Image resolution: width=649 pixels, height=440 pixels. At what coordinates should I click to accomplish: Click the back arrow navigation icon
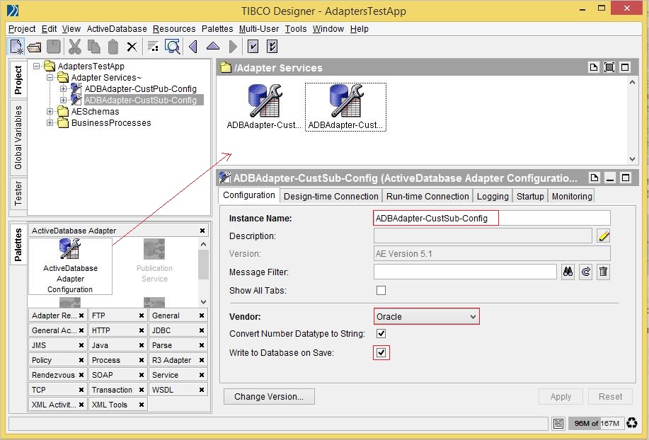click(193, 47)
